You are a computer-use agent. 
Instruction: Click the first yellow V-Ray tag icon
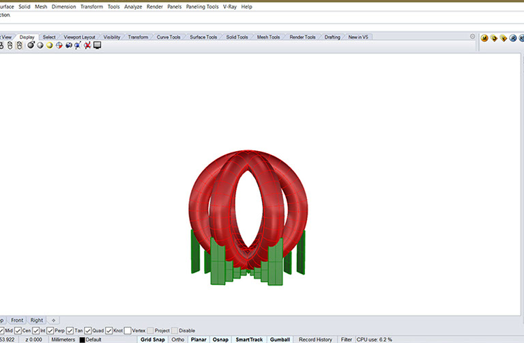[x=494, y=38]
